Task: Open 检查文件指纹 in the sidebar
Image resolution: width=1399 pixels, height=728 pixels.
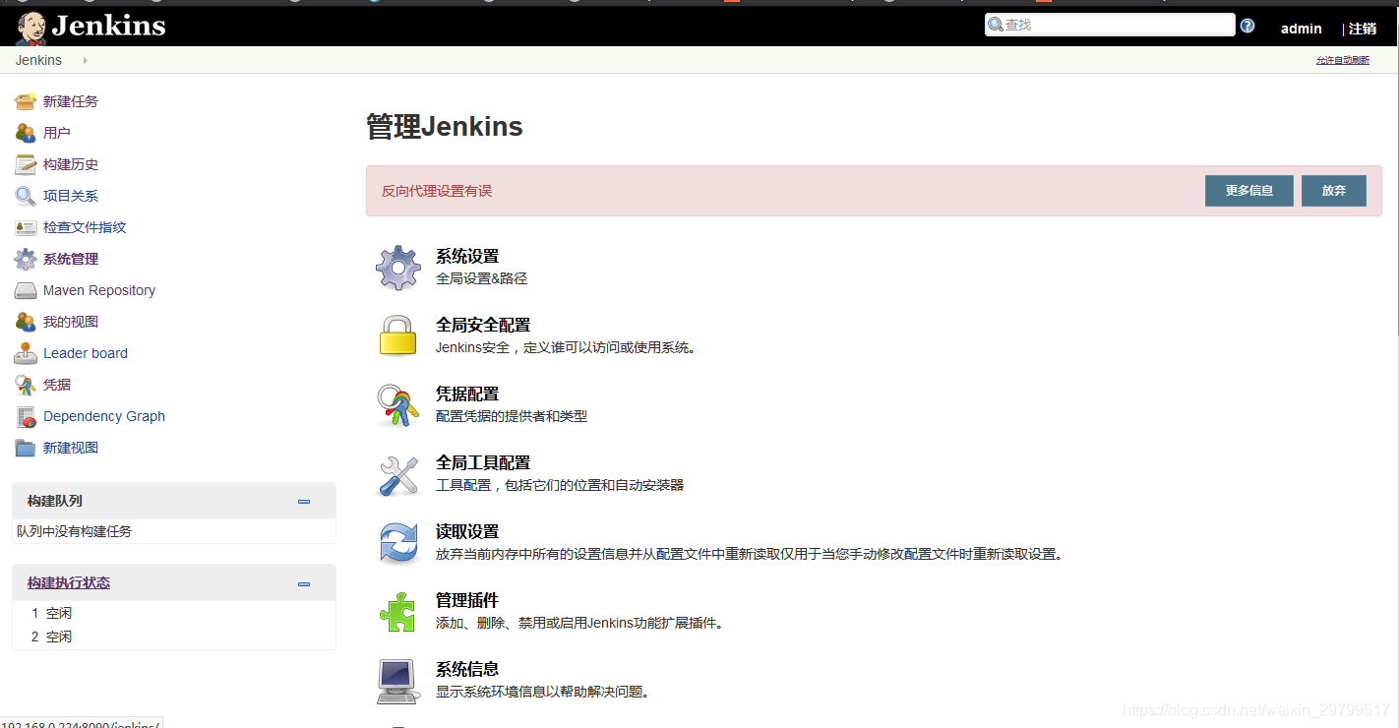Action: tap(85, 227)
